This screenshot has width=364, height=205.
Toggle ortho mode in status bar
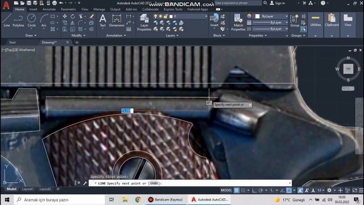[254, 190]
